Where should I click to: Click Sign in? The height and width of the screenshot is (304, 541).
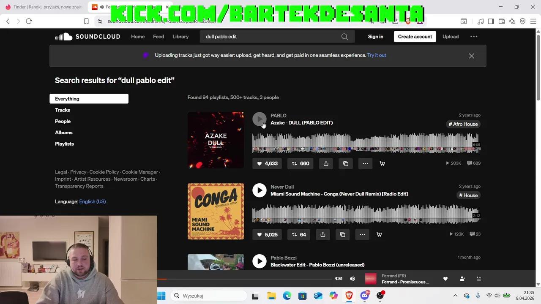pos(375,37)
